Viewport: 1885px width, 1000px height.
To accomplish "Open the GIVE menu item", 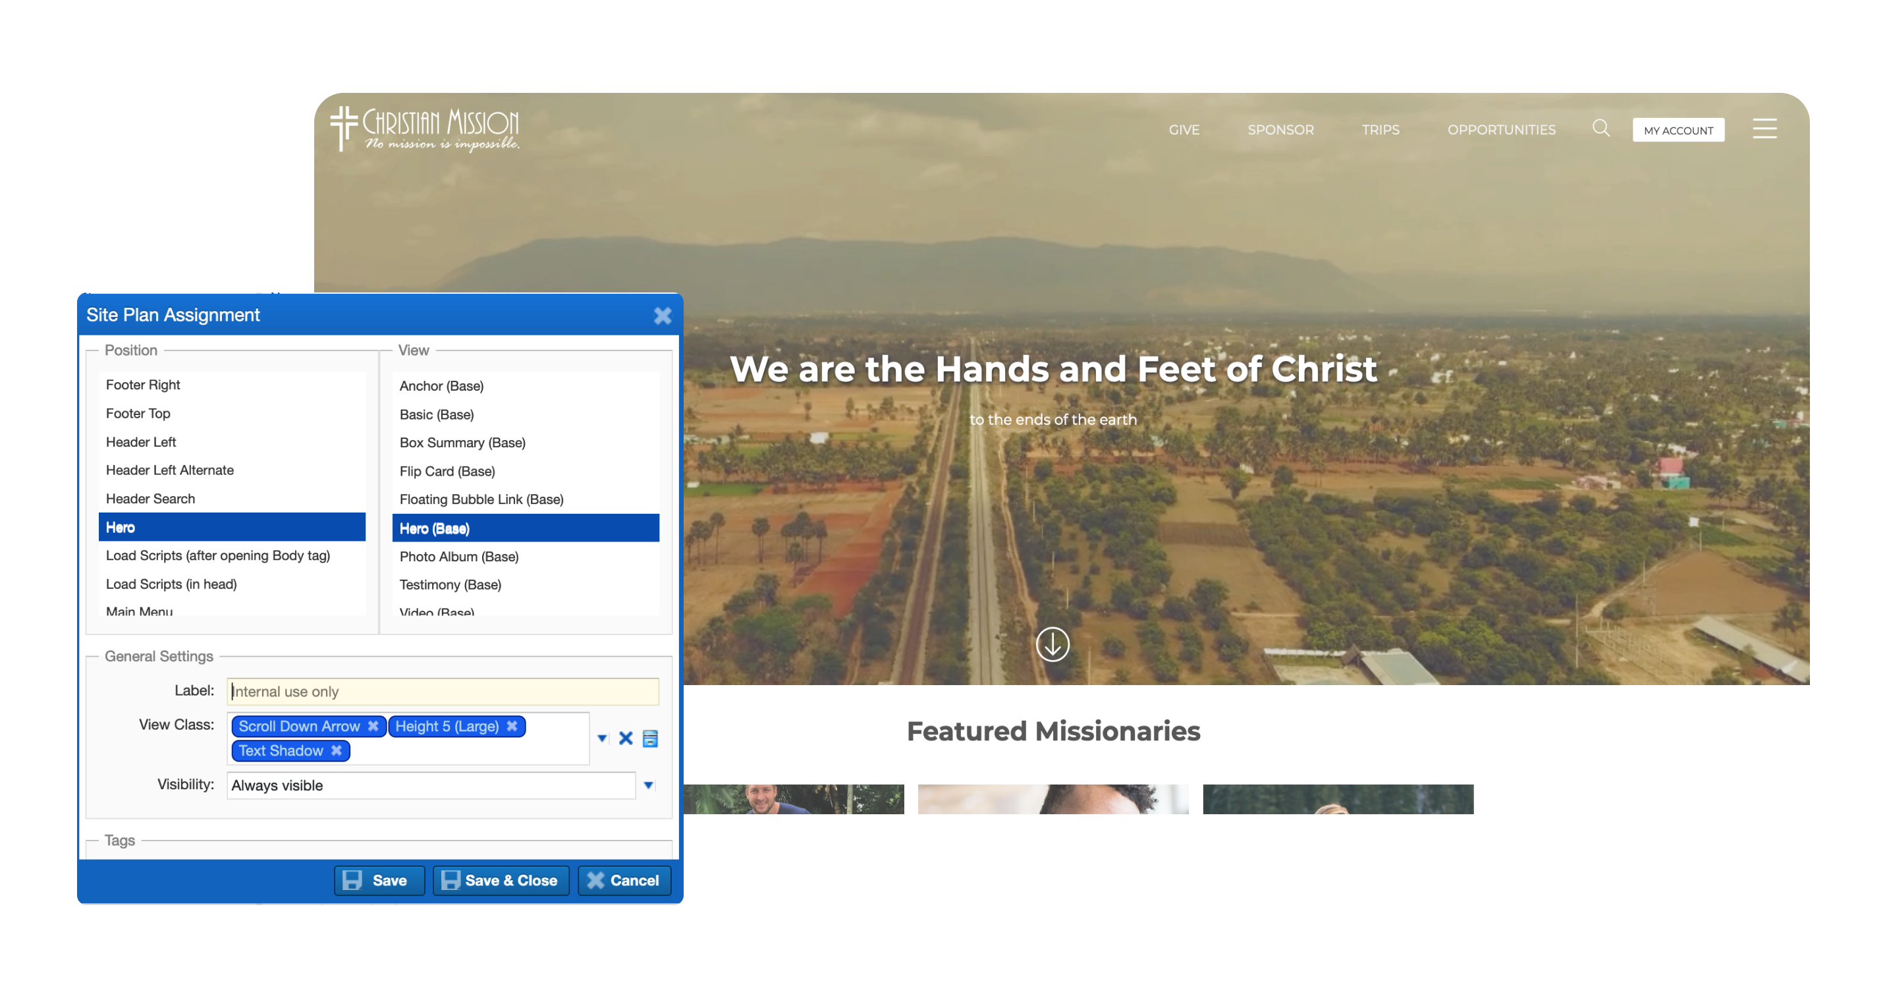I will 1184,130.
